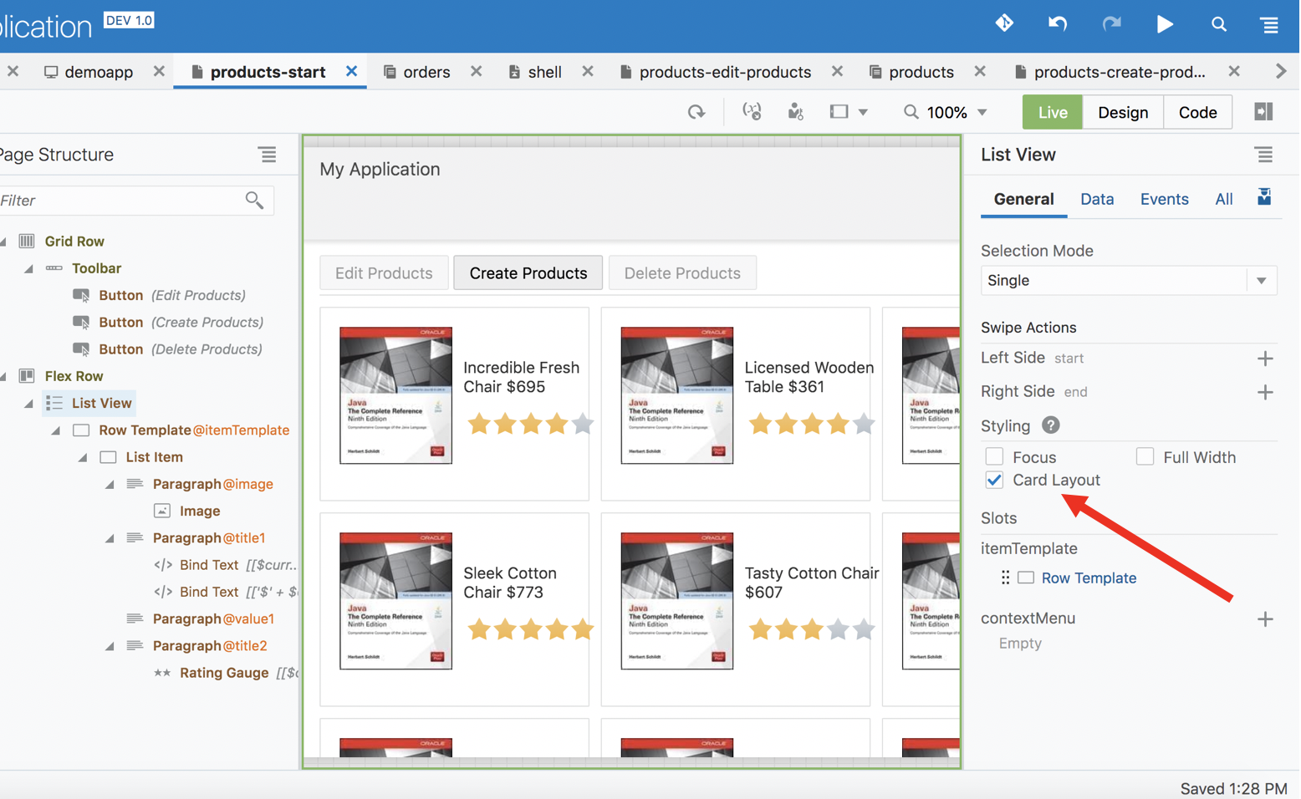Viewport: 1301px width, 799px height.
Task: Collapse the Paragraph@title2 node
Action: (x=110, y=647)
